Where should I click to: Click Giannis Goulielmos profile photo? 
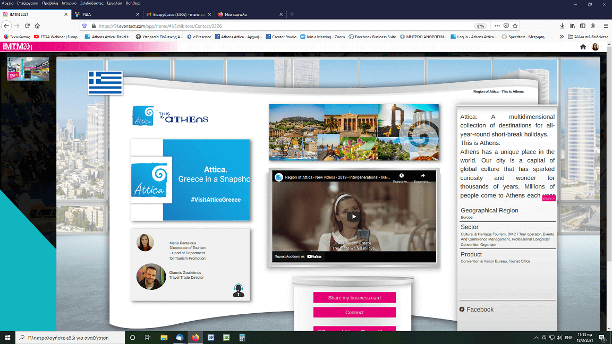[x=151, y=277]
